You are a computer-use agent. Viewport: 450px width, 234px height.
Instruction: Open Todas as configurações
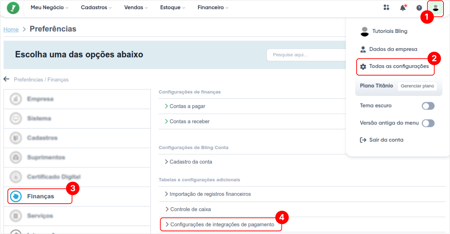pyautogui.click(x=395, y=67)
